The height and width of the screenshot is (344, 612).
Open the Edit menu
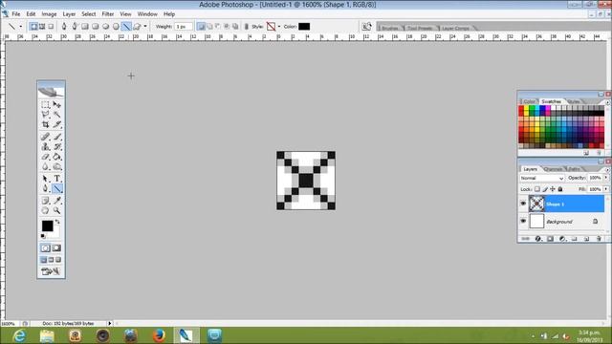click(31, 14)
